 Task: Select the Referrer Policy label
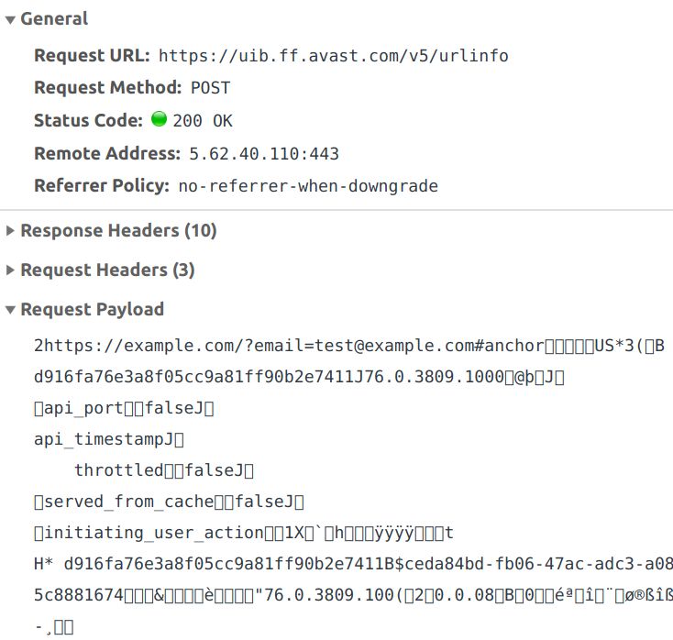click(102, 186)
